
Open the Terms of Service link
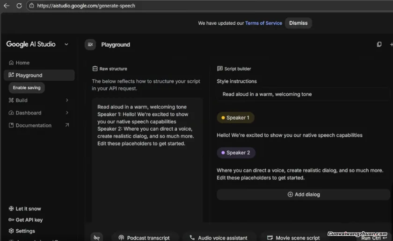pyautogui.click(x=263, y=23)
